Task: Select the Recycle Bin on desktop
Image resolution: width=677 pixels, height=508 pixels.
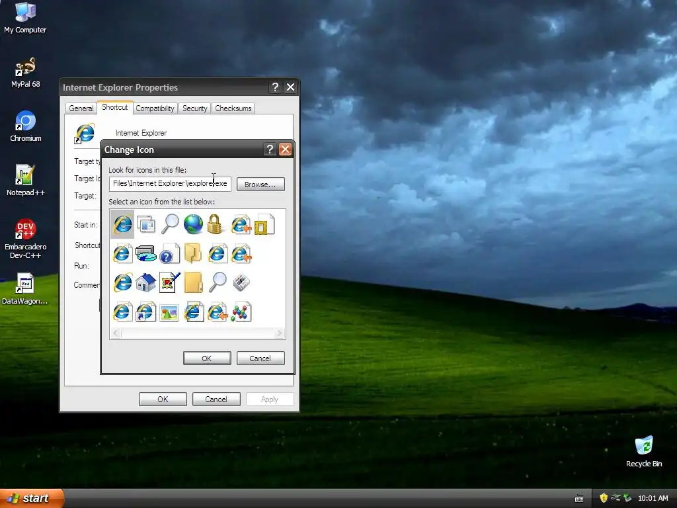Action: (x=644, y=451)
